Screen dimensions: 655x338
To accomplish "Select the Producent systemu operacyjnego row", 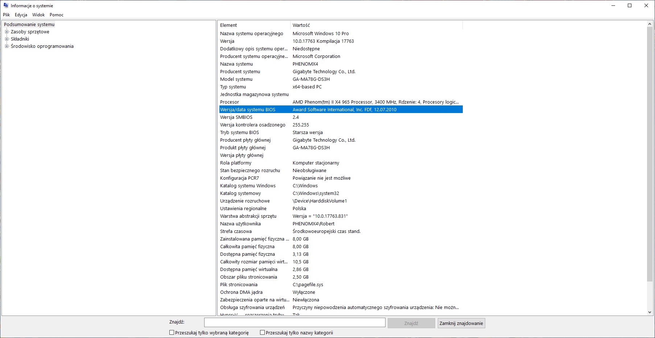I will pos(341,57).
